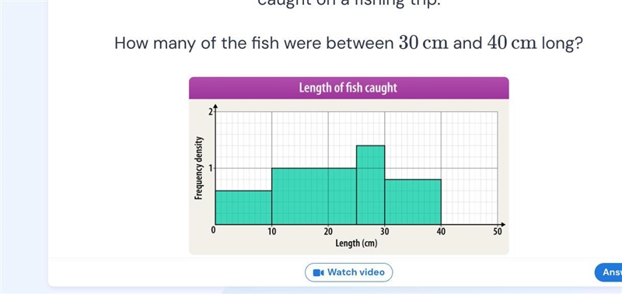Click the 30 tick label on x-axis
The width and height of the screenshot is (622, 294).
(385, 232)
